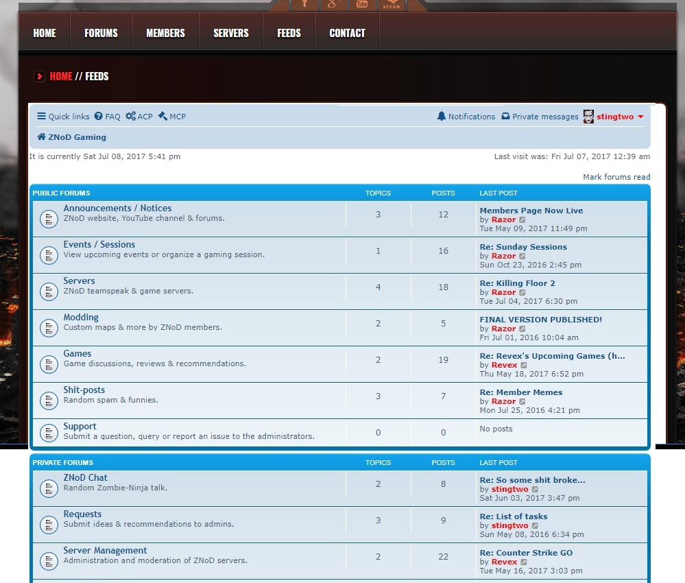Open the Facebook social icon
The height and width of the screenshot is (583, 685).
(305, 4)
